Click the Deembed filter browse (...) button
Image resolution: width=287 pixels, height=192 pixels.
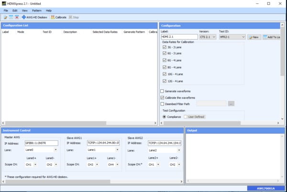click(x=231, y=104)
